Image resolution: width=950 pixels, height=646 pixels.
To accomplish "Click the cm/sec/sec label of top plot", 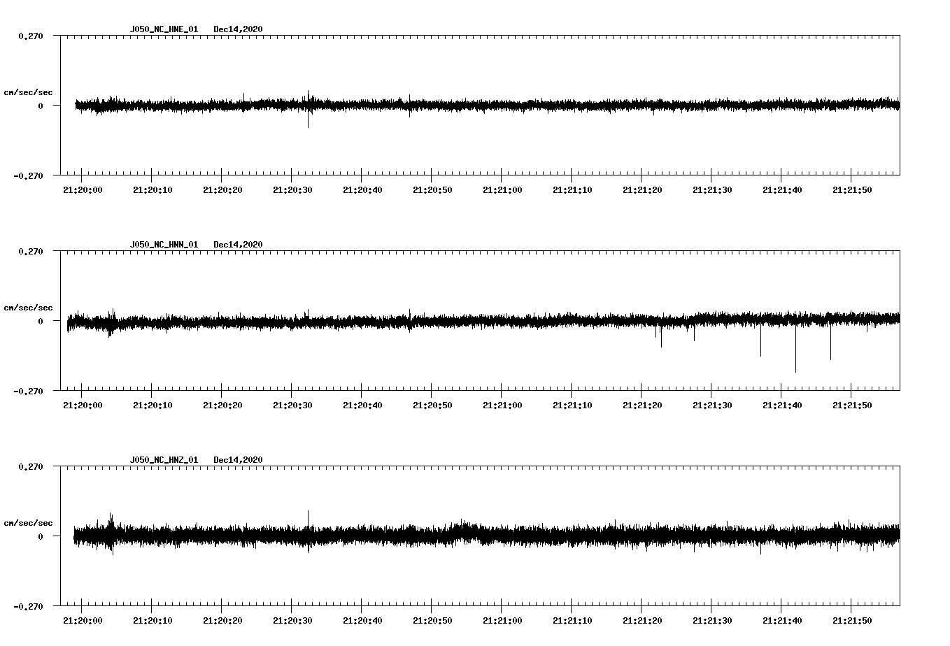I will [x=29, y=92].
